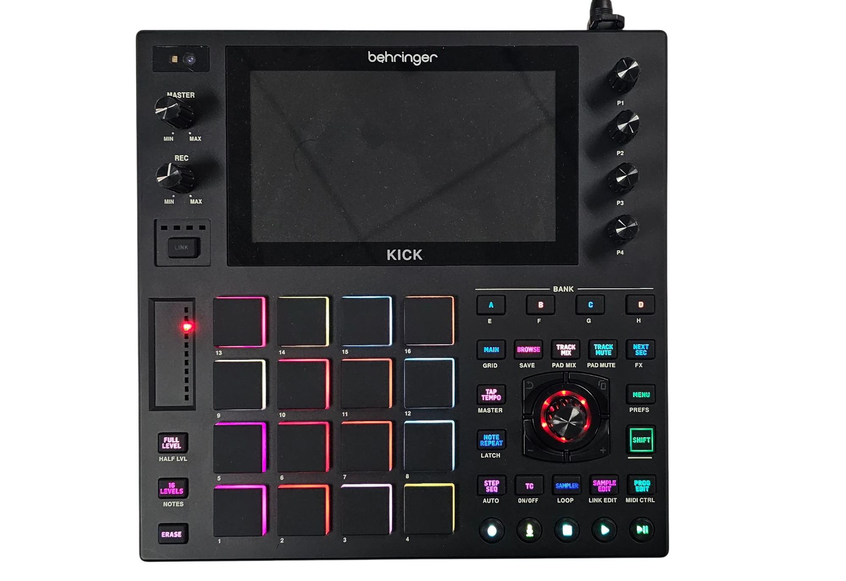
Task: Select Bank C button
Action: pyautogui.click(x=591, y=304)
